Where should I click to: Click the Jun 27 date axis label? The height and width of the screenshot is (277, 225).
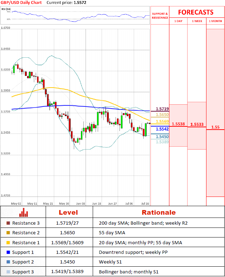(113, 204)
